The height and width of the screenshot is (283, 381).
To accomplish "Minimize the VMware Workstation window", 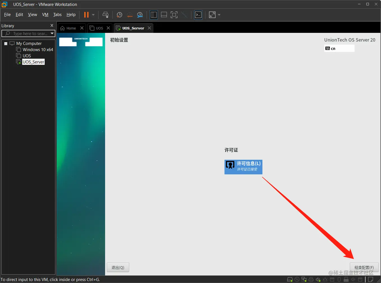I will click(359, 4).
